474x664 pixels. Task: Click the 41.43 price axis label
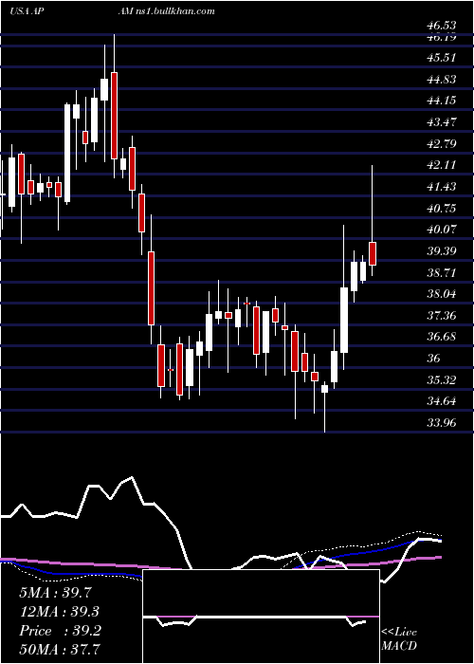click(442, 186)
